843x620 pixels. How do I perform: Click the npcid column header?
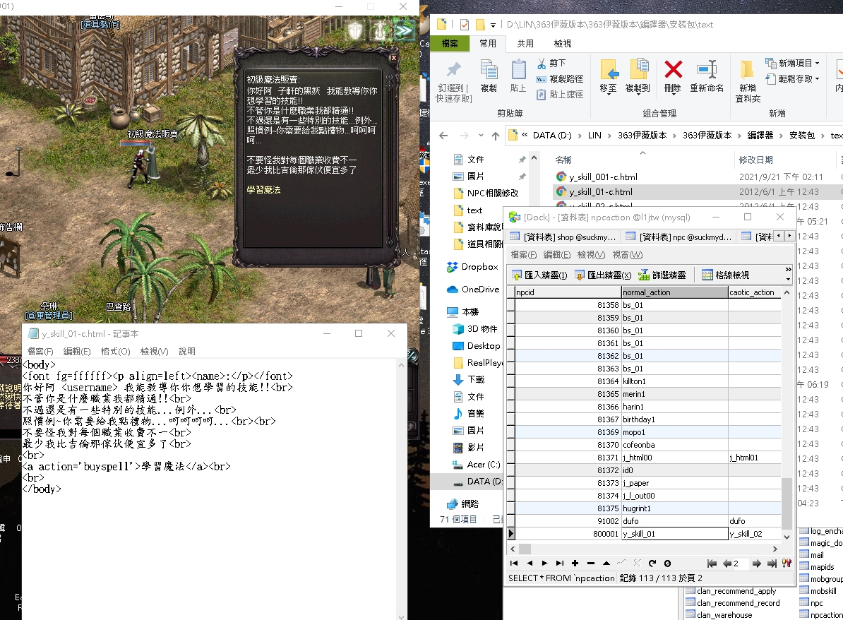568,292
